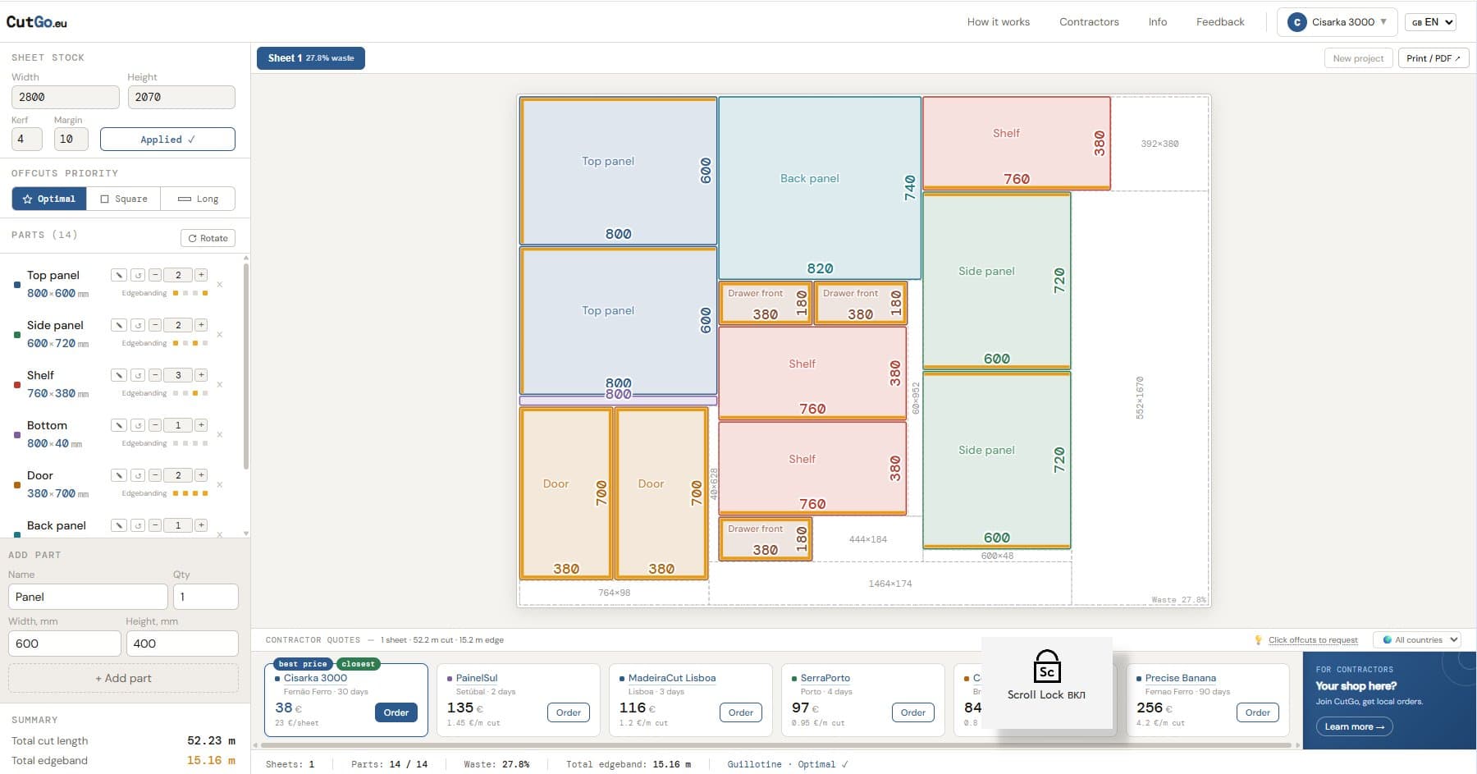Select Long offcuts priority
This screenshot has width=1477, height=774.
pos(198,199)
